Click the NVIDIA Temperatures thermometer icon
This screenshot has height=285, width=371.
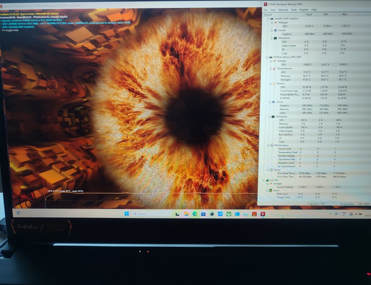[274, 69]
